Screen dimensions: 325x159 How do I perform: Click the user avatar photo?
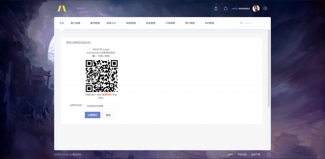(256, 9)
